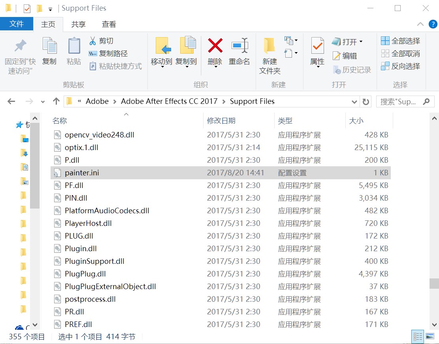Open Desktop folder in navigation pane
Viewport: 439px width, 344px height.
pyautogui.click(x=24, y=139)
